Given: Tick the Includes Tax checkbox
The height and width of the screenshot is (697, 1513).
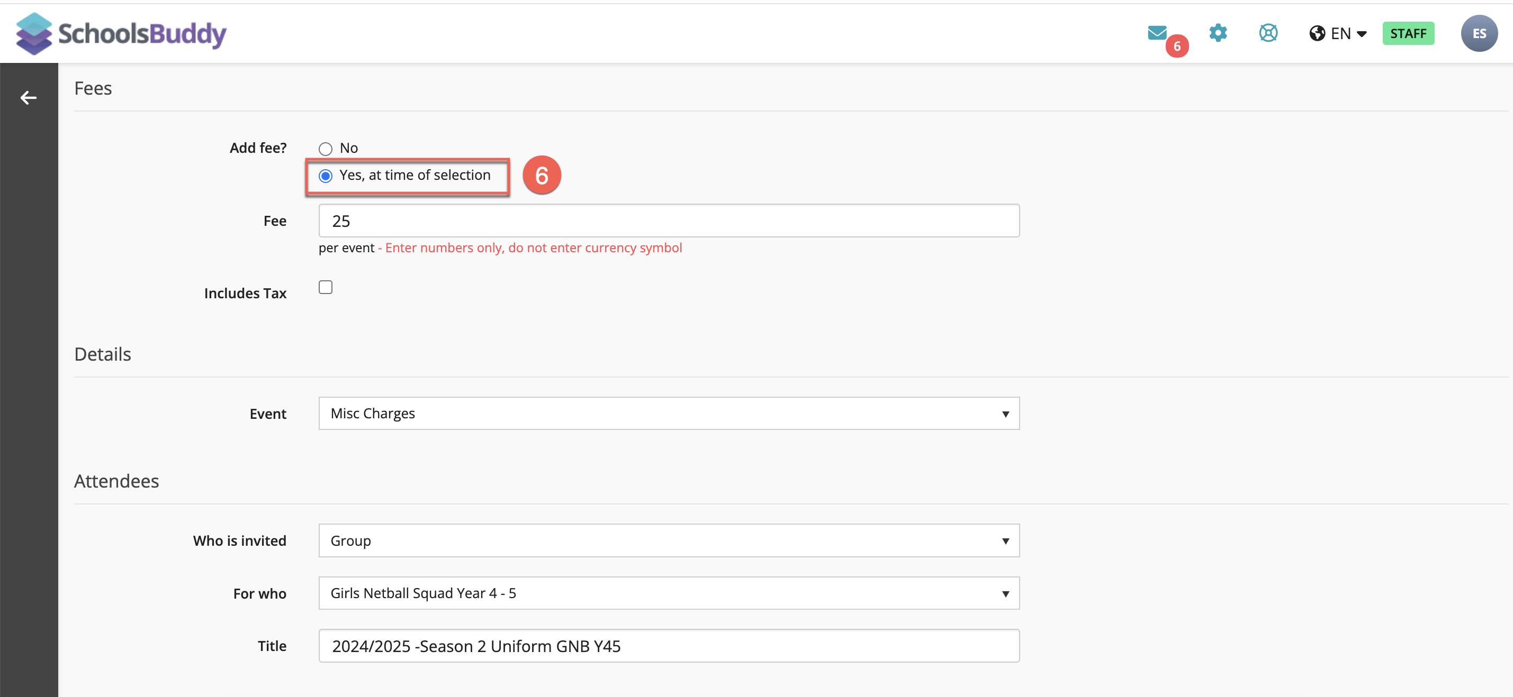Looking at the screenshot, I should coord(326,287).
